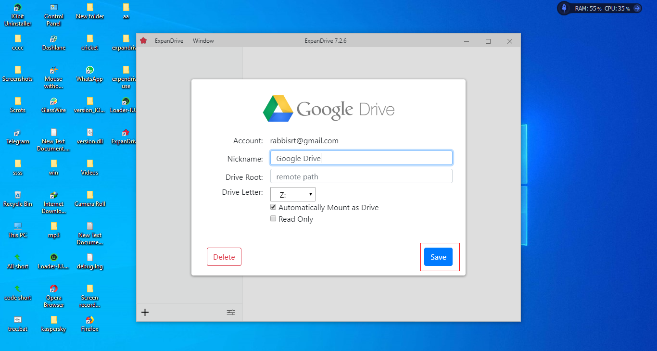Select the Recycle Bin icon
Viewport: 657px width, 351px height.
pos(18,195)
